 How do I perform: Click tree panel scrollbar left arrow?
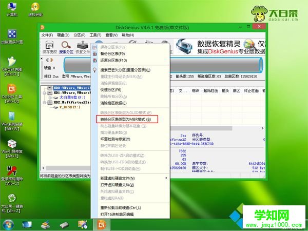[x=44, y=168]
